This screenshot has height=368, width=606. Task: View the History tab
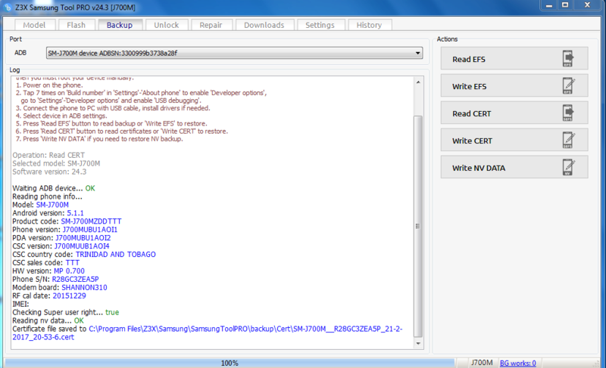[x=369, y=25]
